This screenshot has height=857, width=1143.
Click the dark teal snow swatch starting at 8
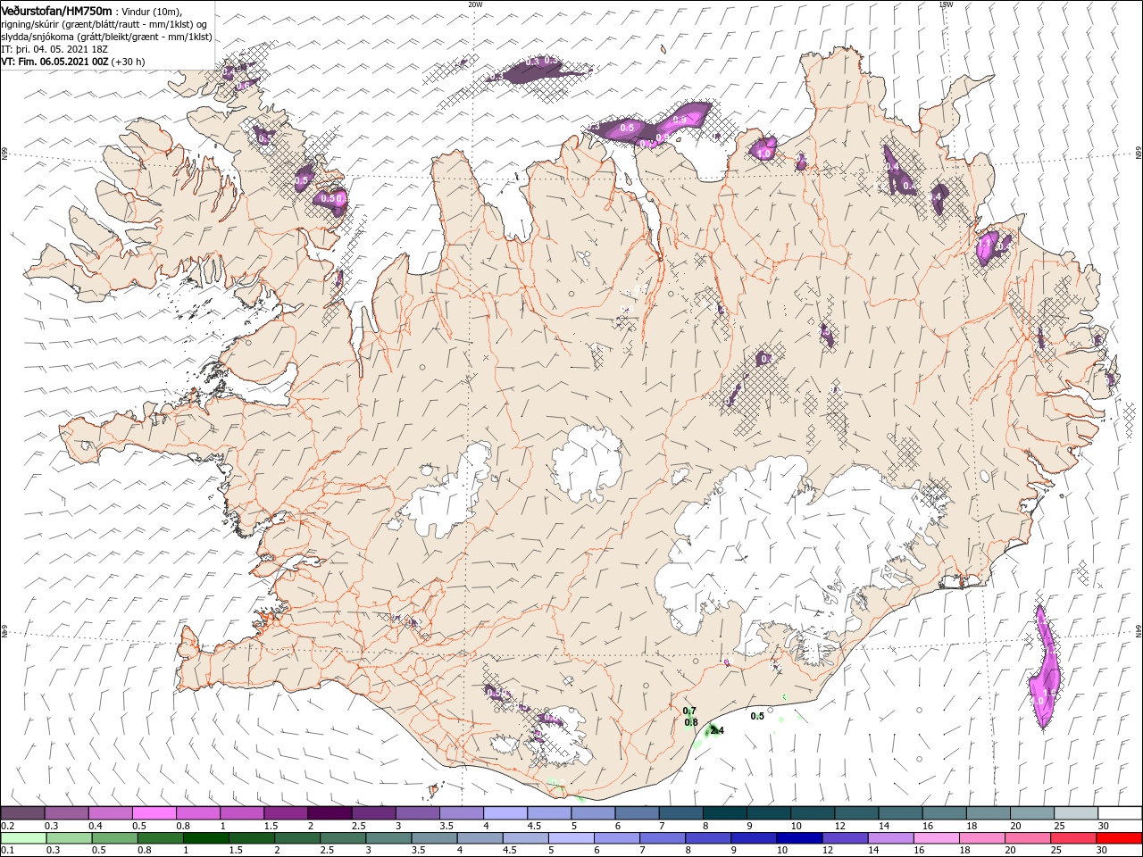pos(725,813)
